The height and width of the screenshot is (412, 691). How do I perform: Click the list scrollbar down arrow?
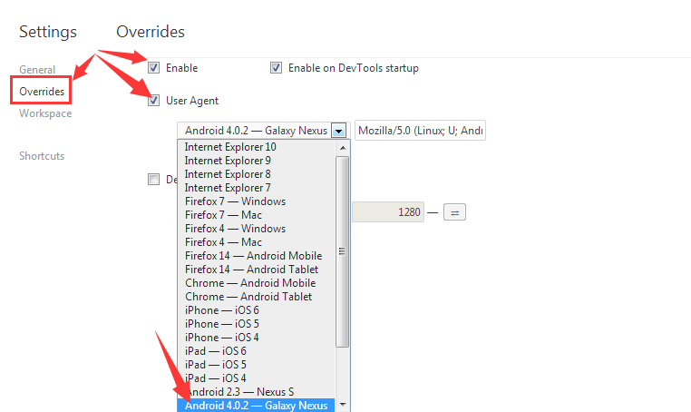[x=343, y=405]
